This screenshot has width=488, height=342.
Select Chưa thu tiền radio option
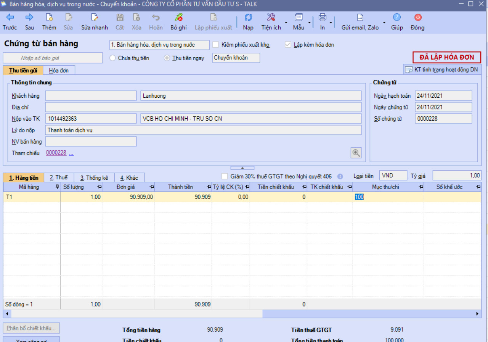112,58
